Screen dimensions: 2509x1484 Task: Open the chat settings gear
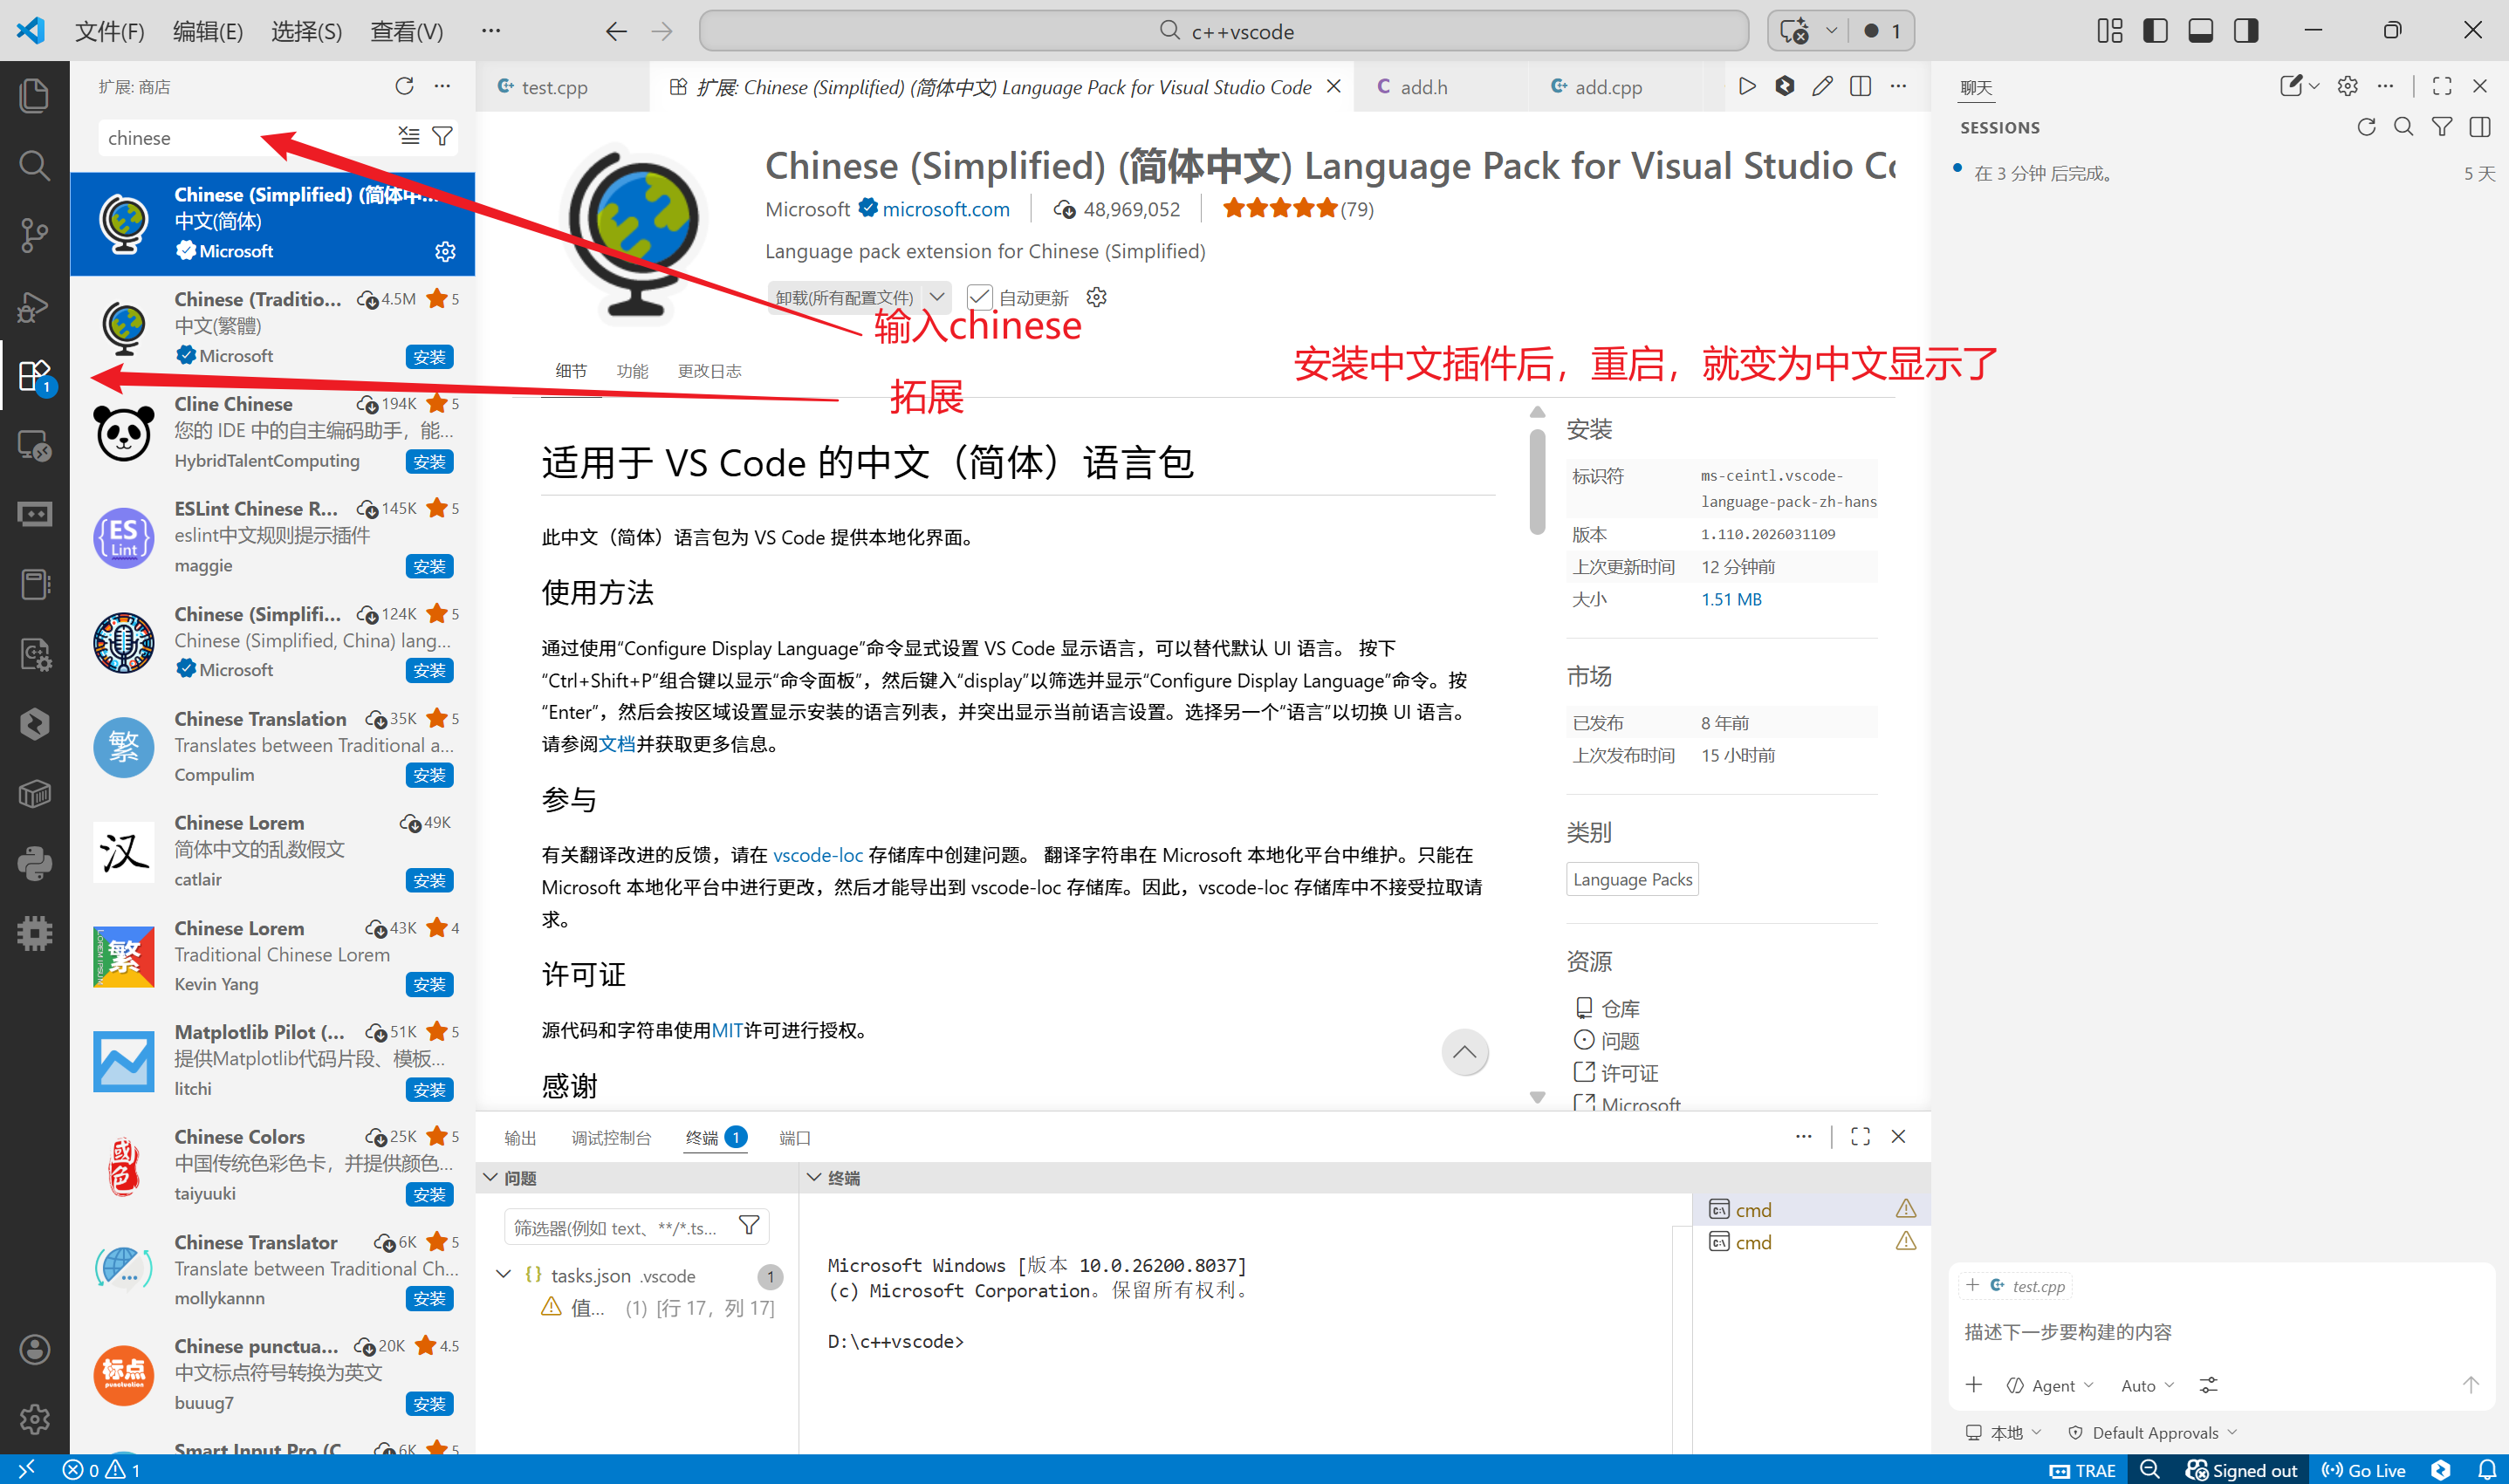click(2347, 86)
